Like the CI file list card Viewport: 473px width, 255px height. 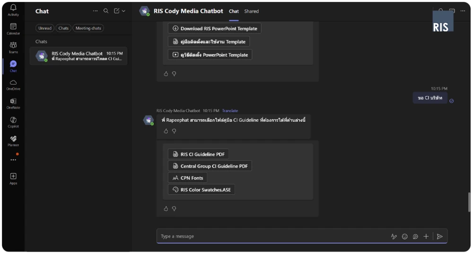pyautogui.click(x=166, y=209)
